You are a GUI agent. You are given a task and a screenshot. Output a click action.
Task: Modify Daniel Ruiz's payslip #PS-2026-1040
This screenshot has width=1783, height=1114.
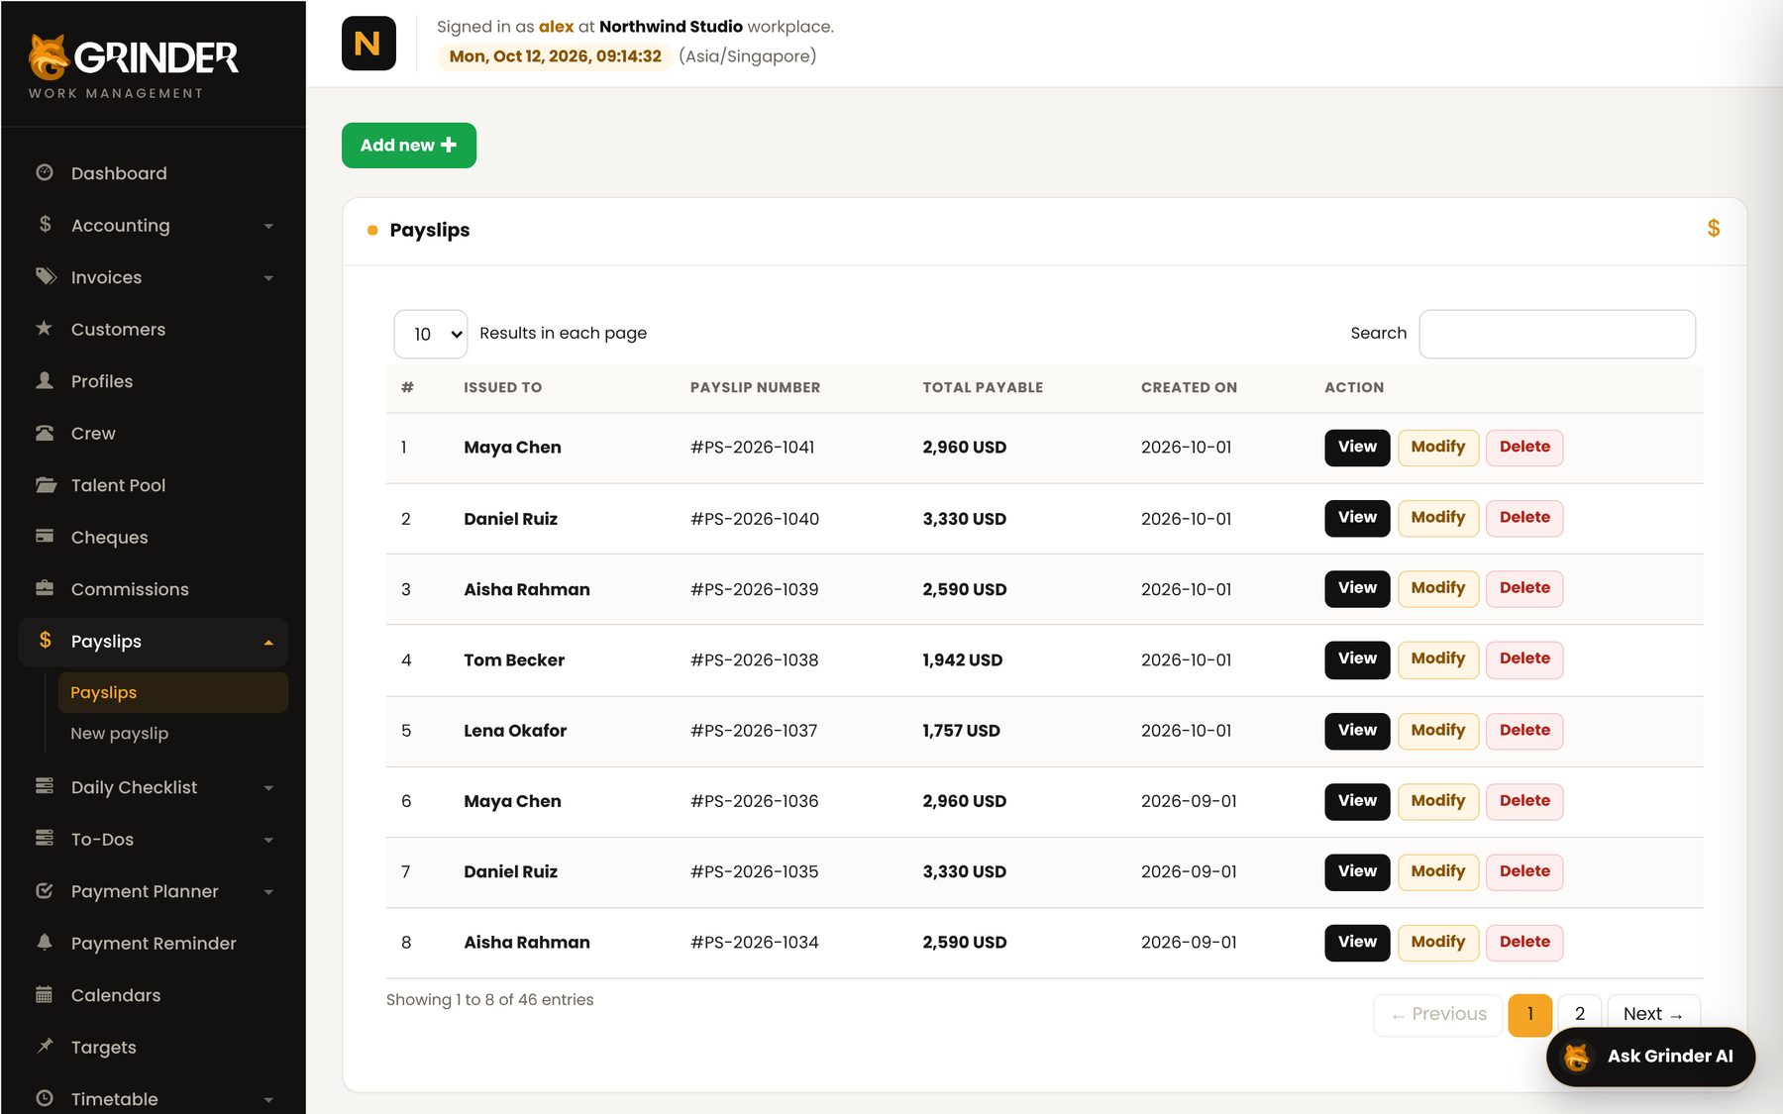click(1438, 517)
